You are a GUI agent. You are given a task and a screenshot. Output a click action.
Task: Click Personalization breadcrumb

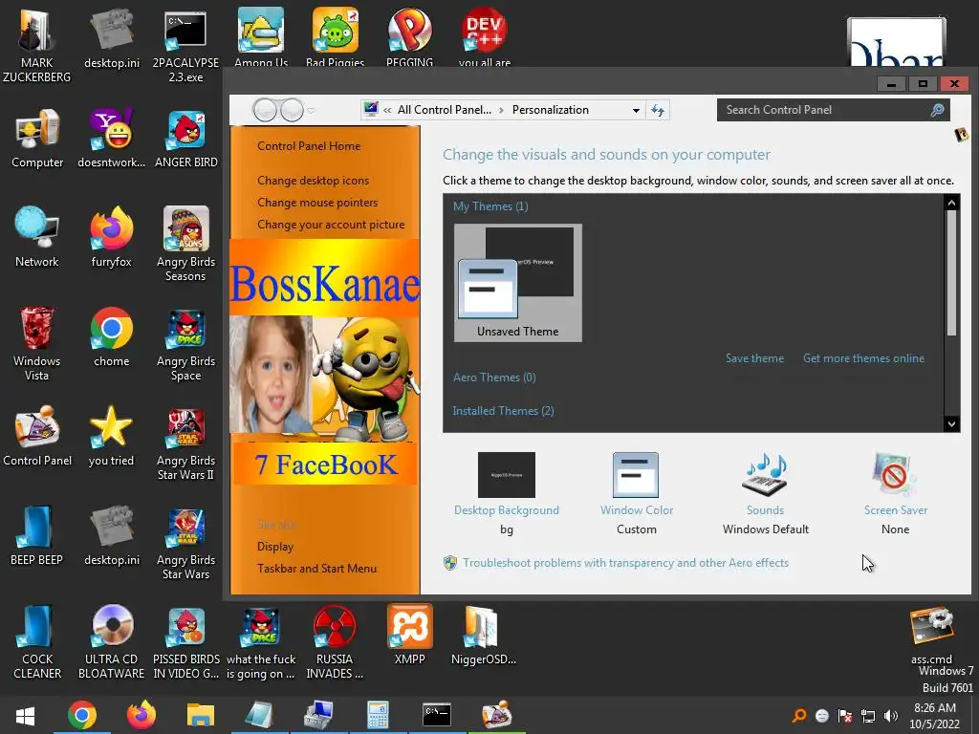pyautogui.click(x=550, y=110)
